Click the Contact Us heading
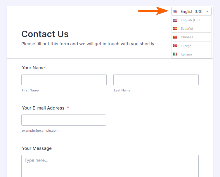Image resolution: width=220 pixels, height=177 pixels. pos(45,34)
